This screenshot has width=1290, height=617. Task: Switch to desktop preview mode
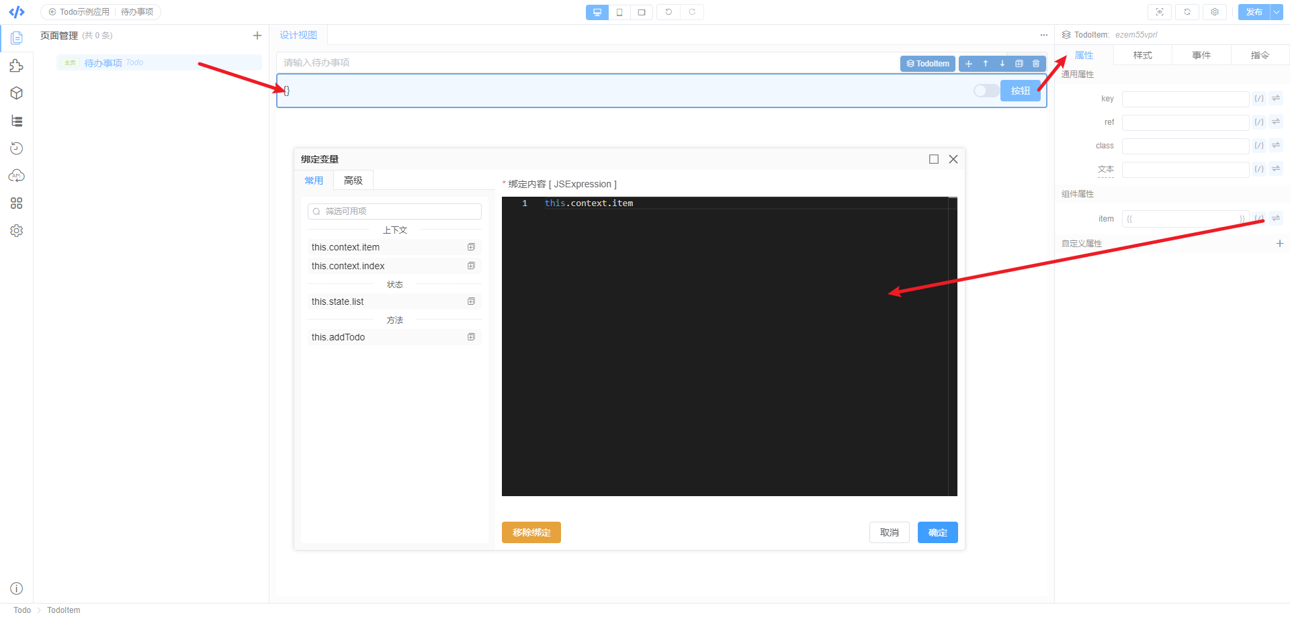[597, 12]
